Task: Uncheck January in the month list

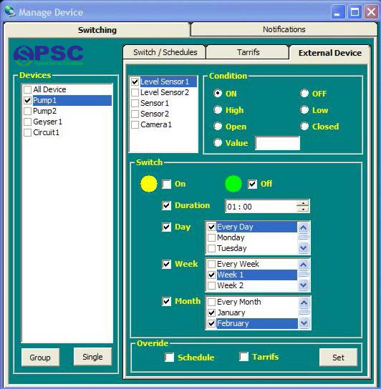Action: 211,312
